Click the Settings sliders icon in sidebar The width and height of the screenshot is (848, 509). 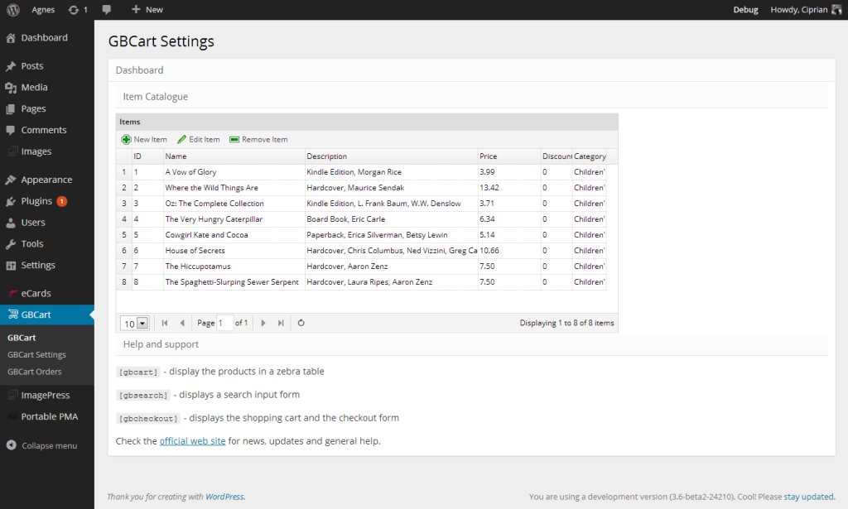pyautogui.click(x=11, y=266)
